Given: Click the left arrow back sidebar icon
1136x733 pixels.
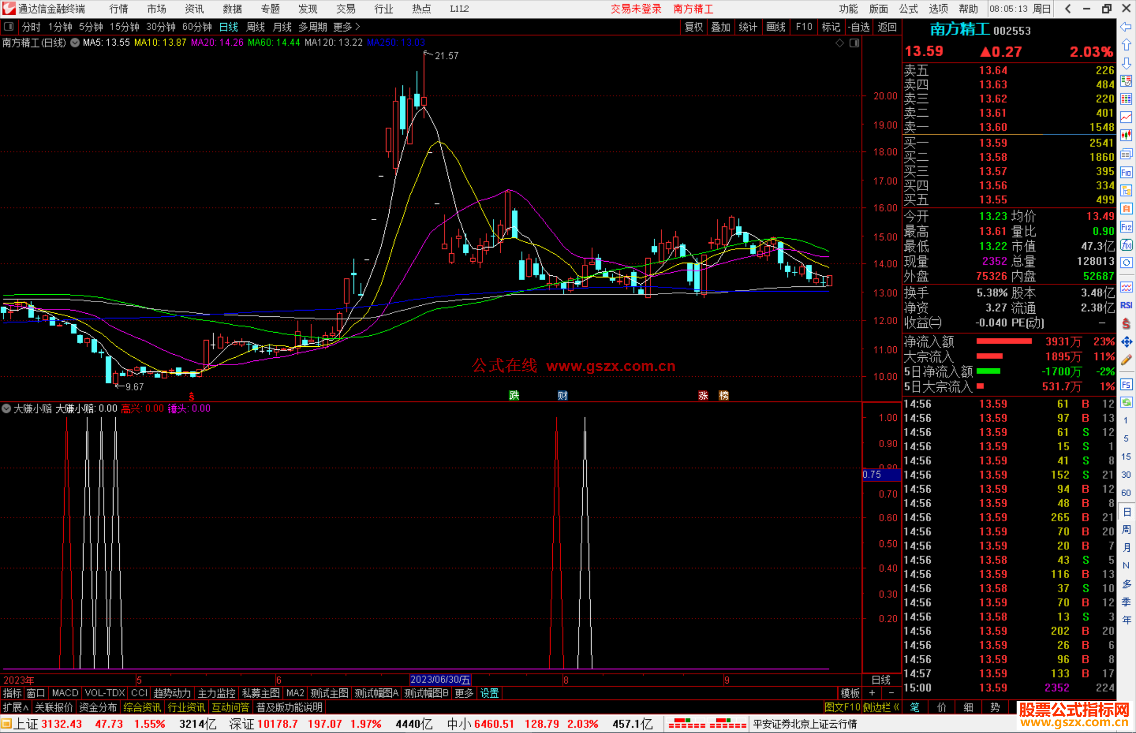Looking at the screenshot, I should [1126, 27].
